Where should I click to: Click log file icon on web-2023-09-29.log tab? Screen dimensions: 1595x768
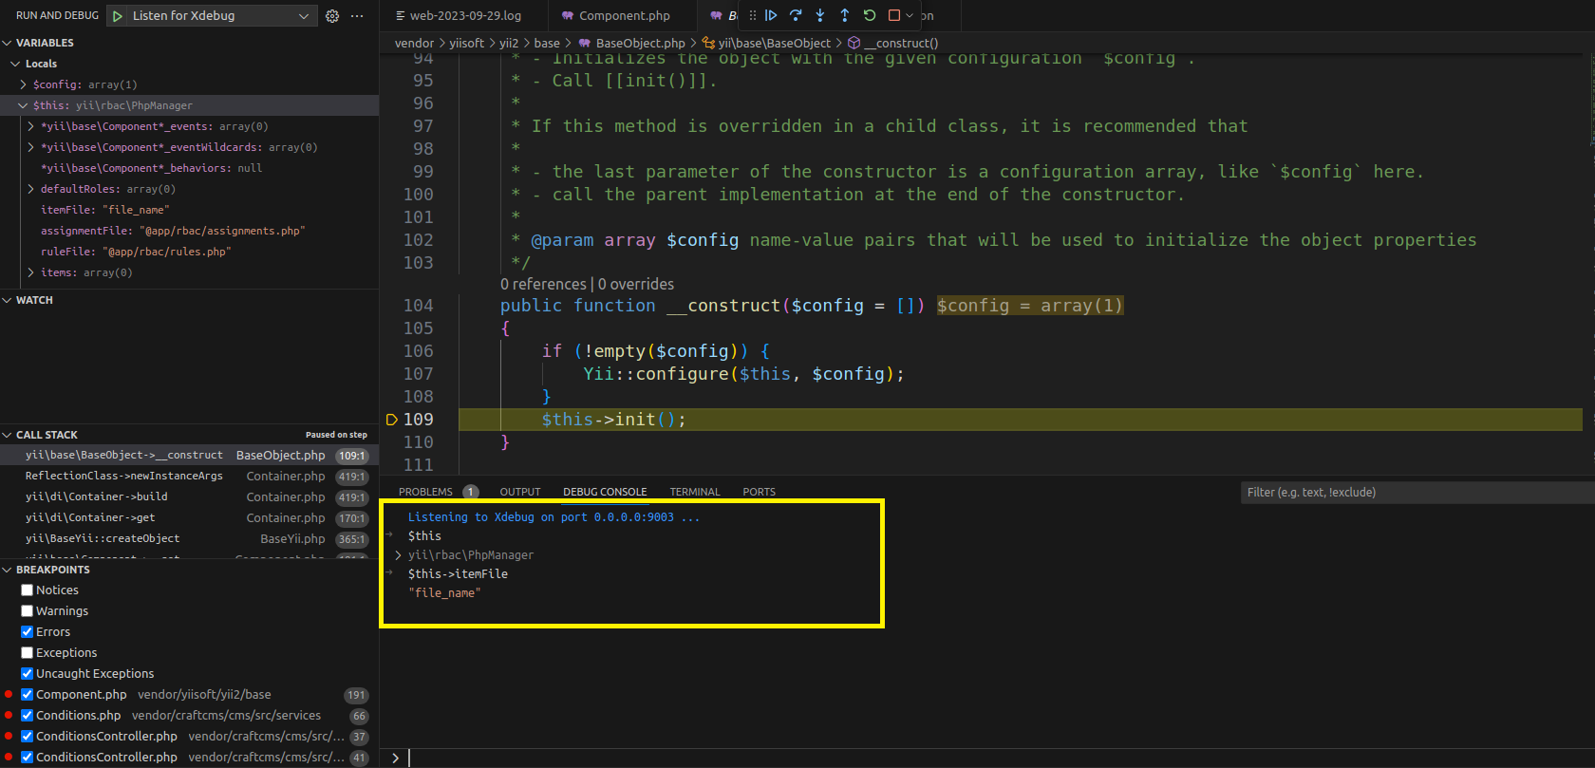click(x=401, y=15)
